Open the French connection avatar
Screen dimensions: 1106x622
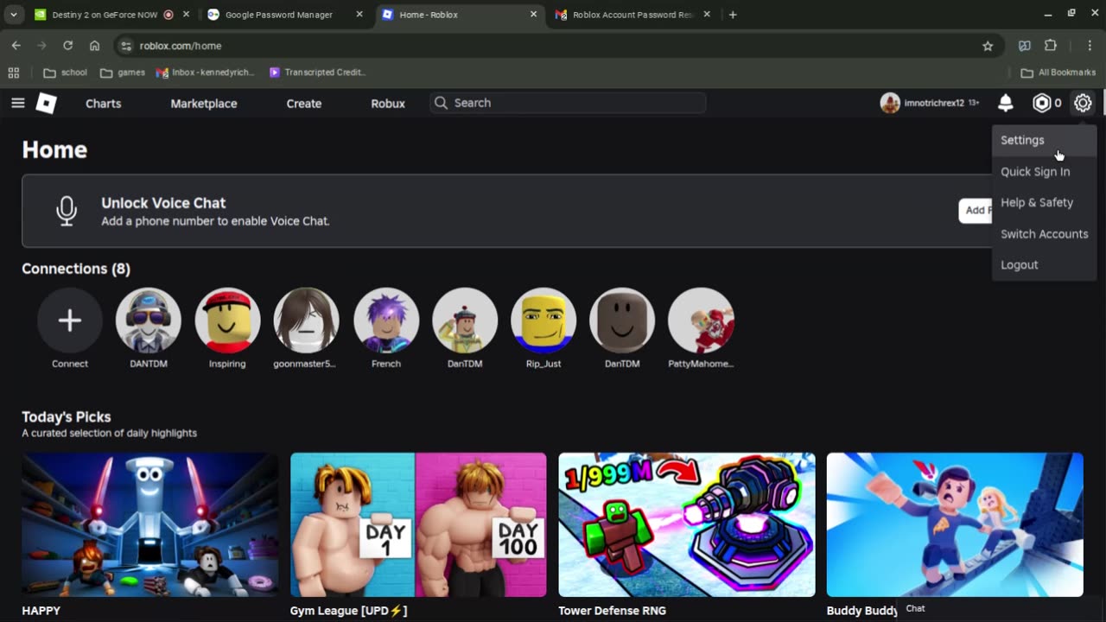point(386,321)
